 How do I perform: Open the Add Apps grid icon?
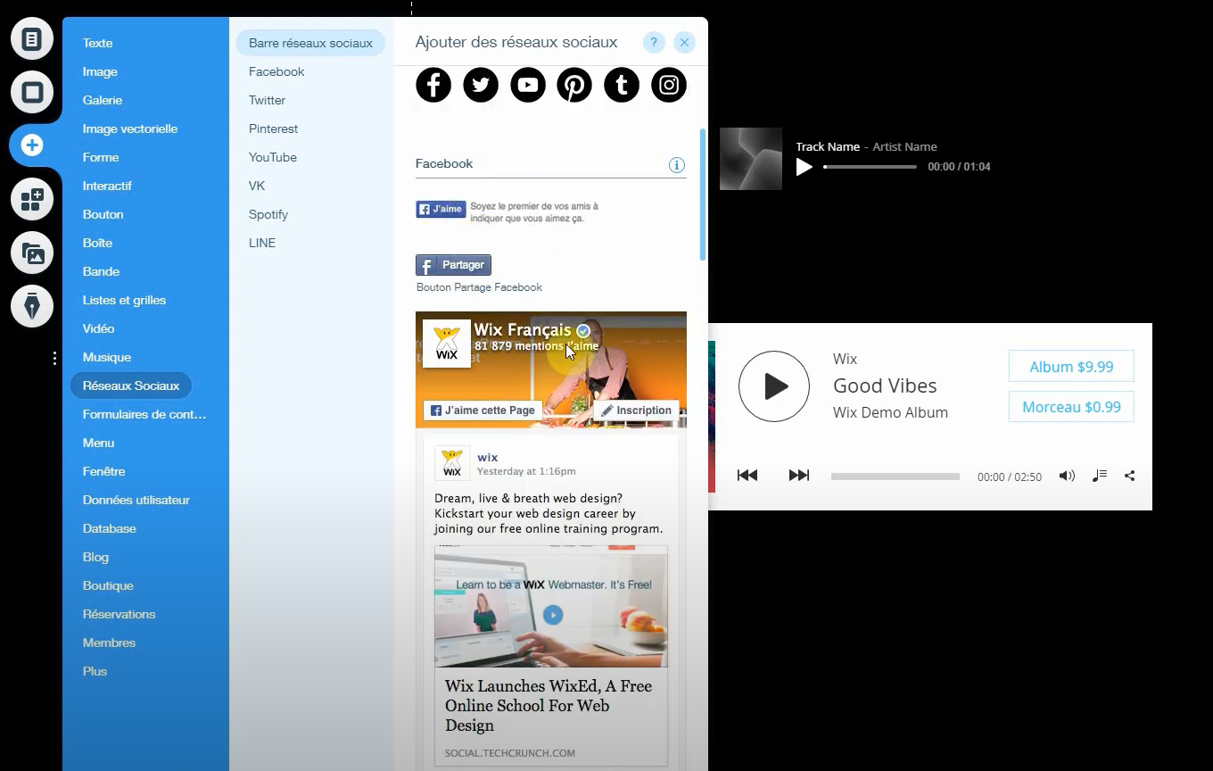[x=32, y=199]
